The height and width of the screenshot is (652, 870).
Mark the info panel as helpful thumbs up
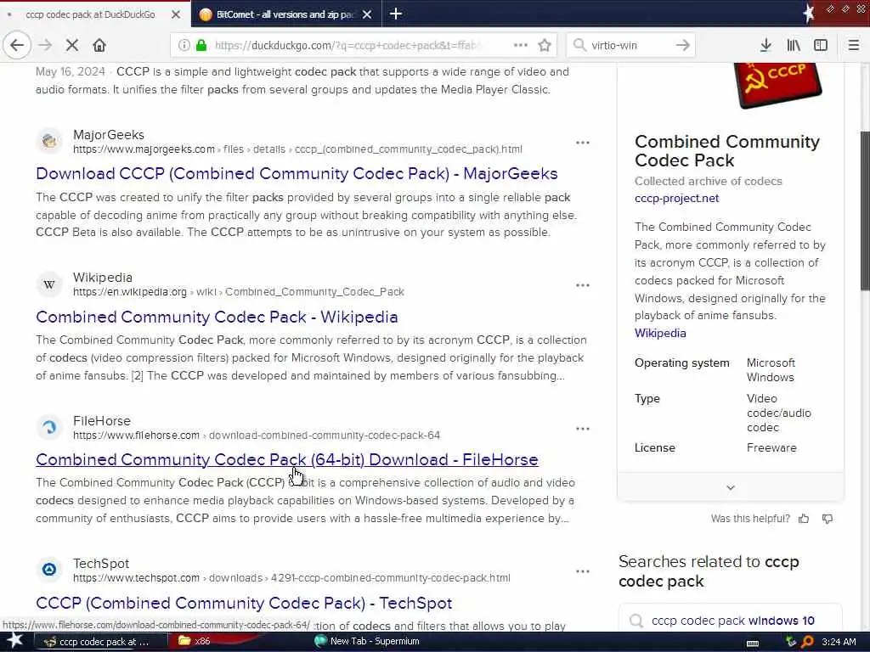804,519
